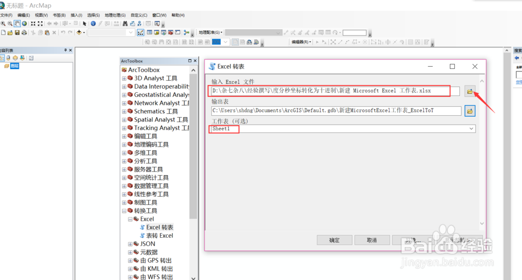Open the 地理处理(G) menu
This screenshot has height=280, width=522.
(115, 15)
